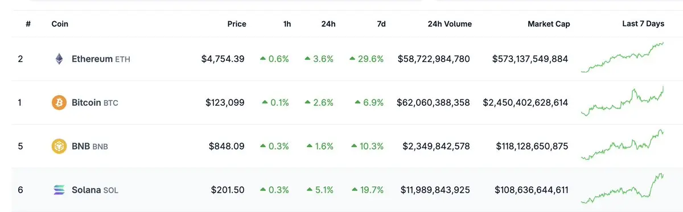
Task: Click the Solana gradient logo icon
Action: click(59, 190)
